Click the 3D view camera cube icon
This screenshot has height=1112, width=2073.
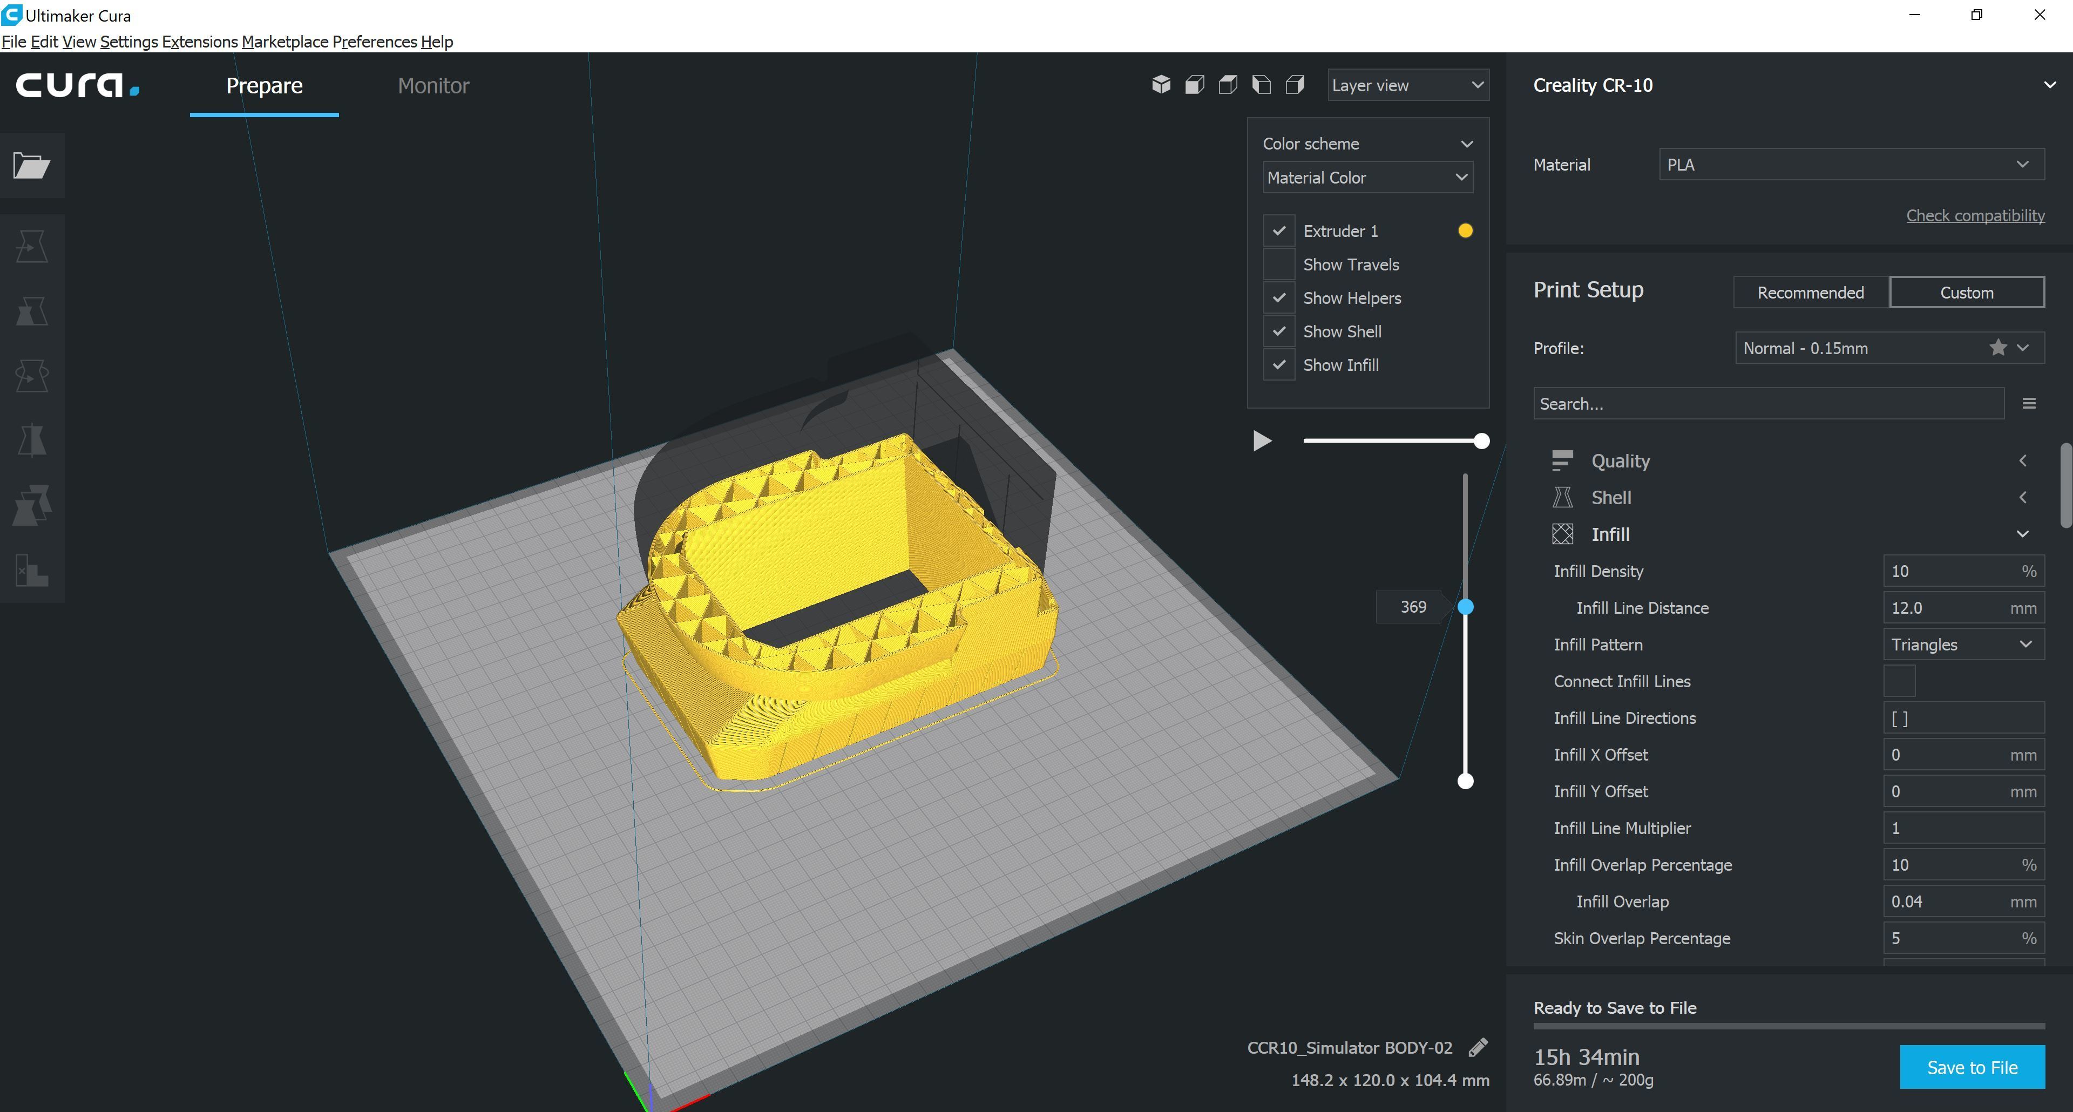(x=1161, y=85)
